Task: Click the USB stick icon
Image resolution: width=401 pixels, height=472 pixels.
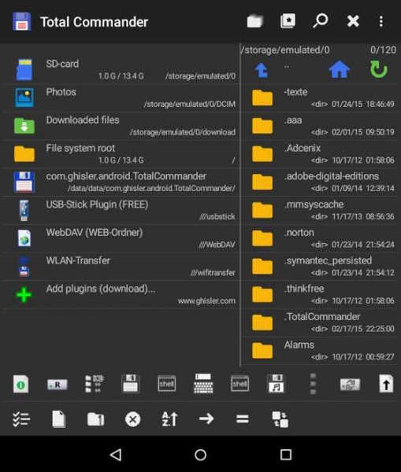Action: [24, 210]
